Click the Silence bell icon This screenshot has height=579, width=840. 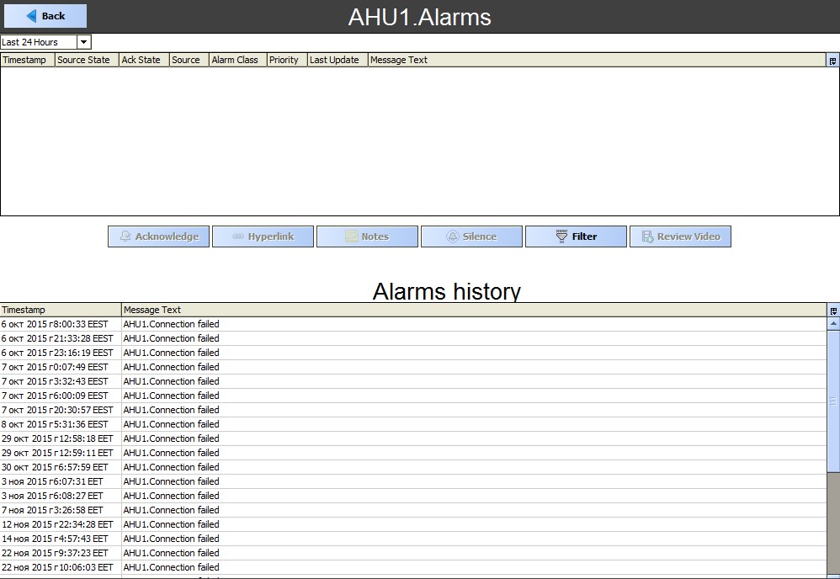coord(453,236)
